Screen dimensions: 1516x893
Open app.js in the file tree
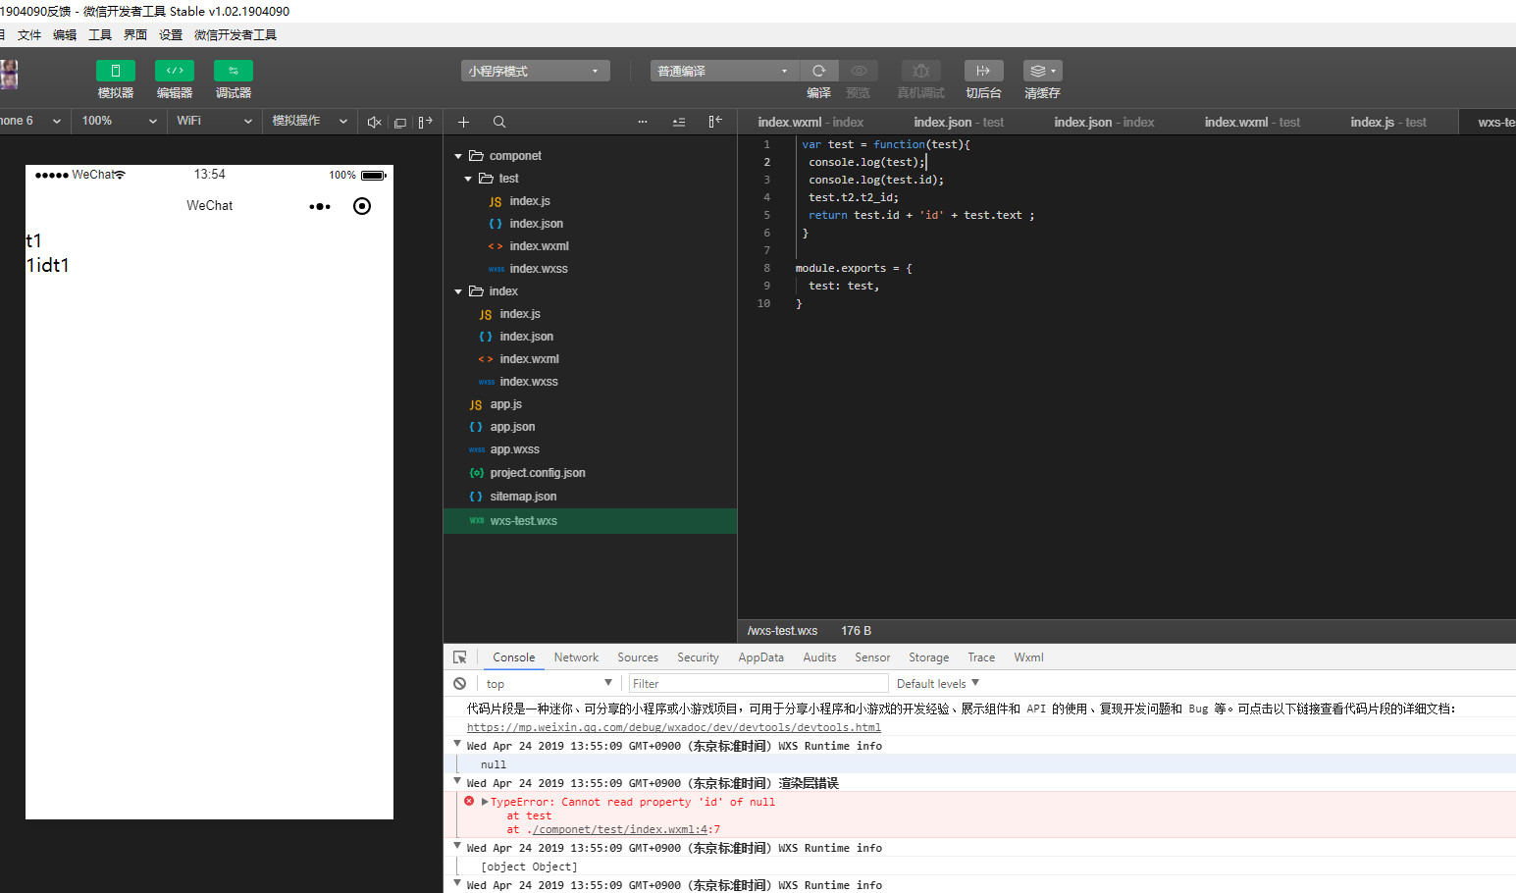505,404
